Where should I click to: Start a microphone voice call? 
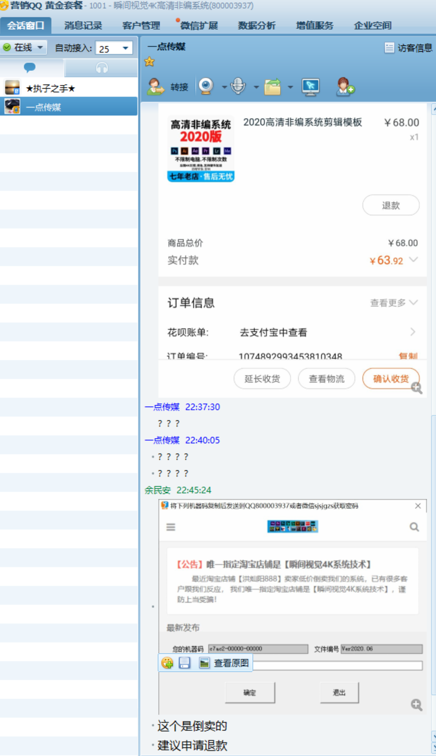(238, 86)
